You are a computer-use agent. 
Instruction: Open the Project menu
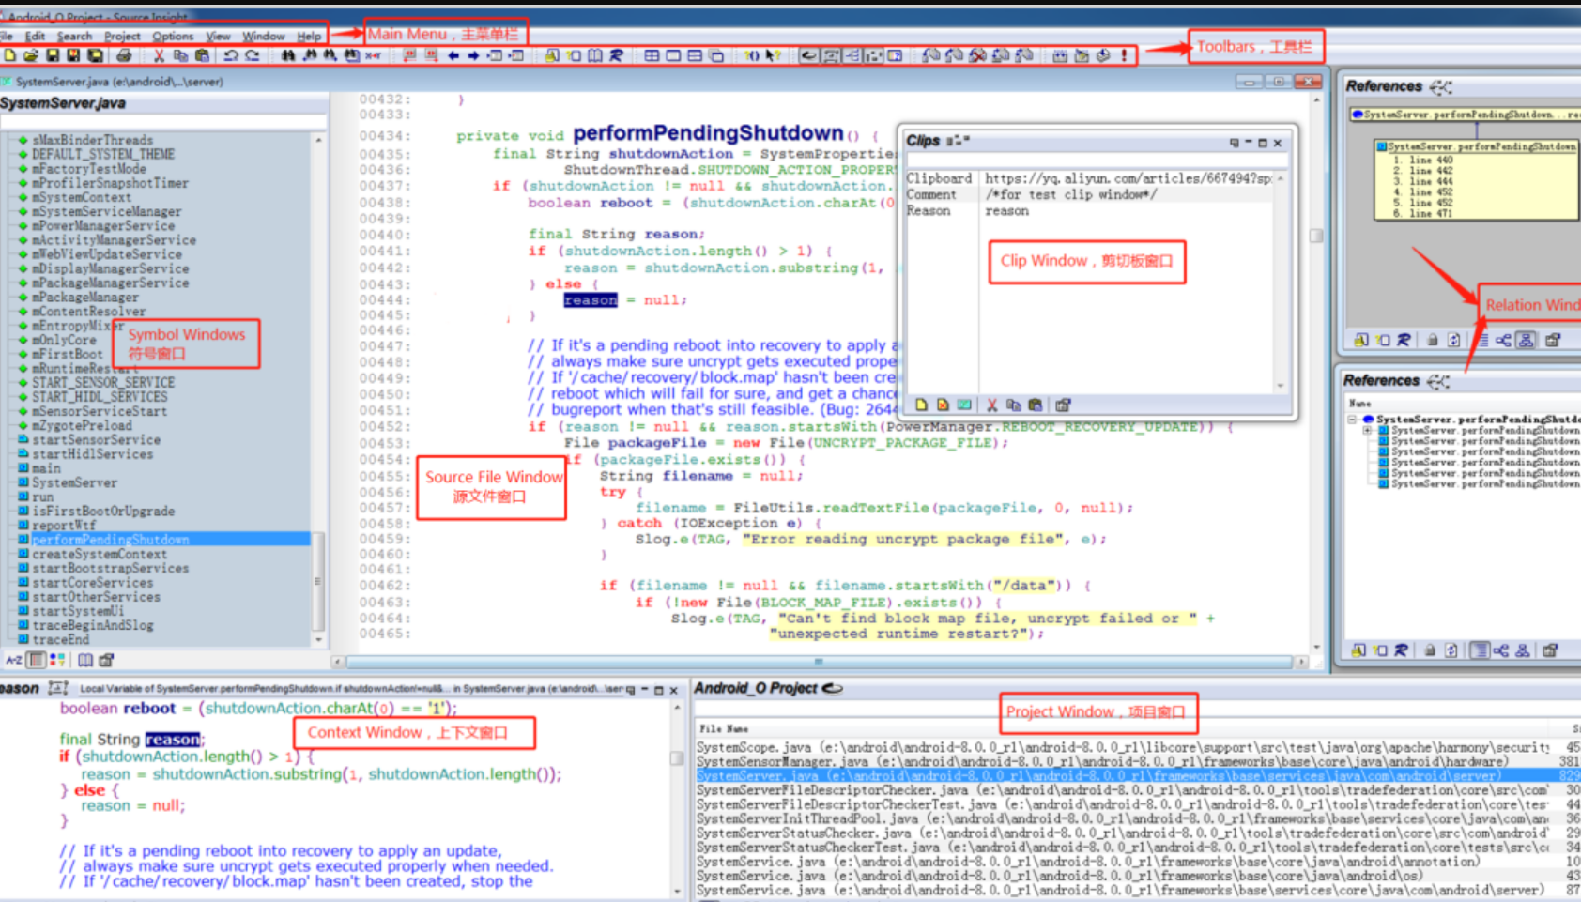[122, 36]
